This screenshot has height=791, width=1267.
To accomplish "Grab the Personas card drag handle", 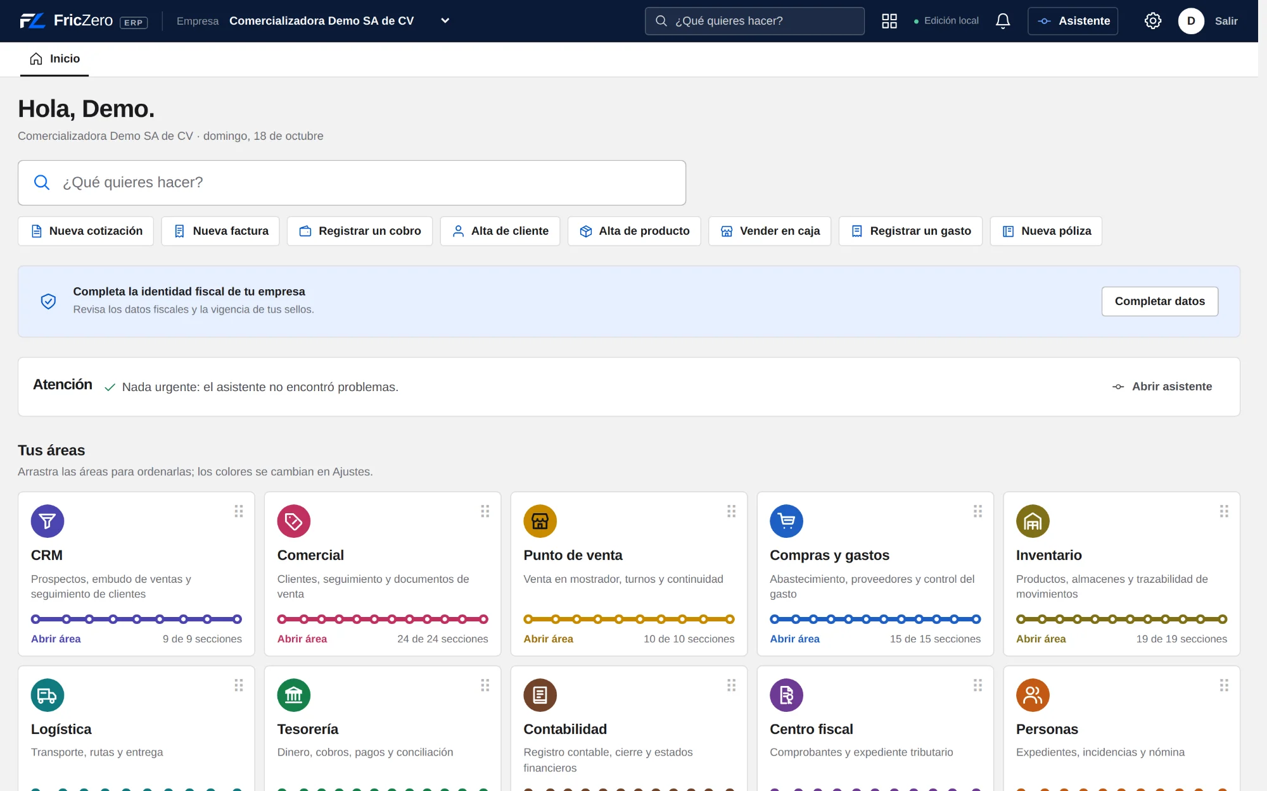I will (1225, 685).
